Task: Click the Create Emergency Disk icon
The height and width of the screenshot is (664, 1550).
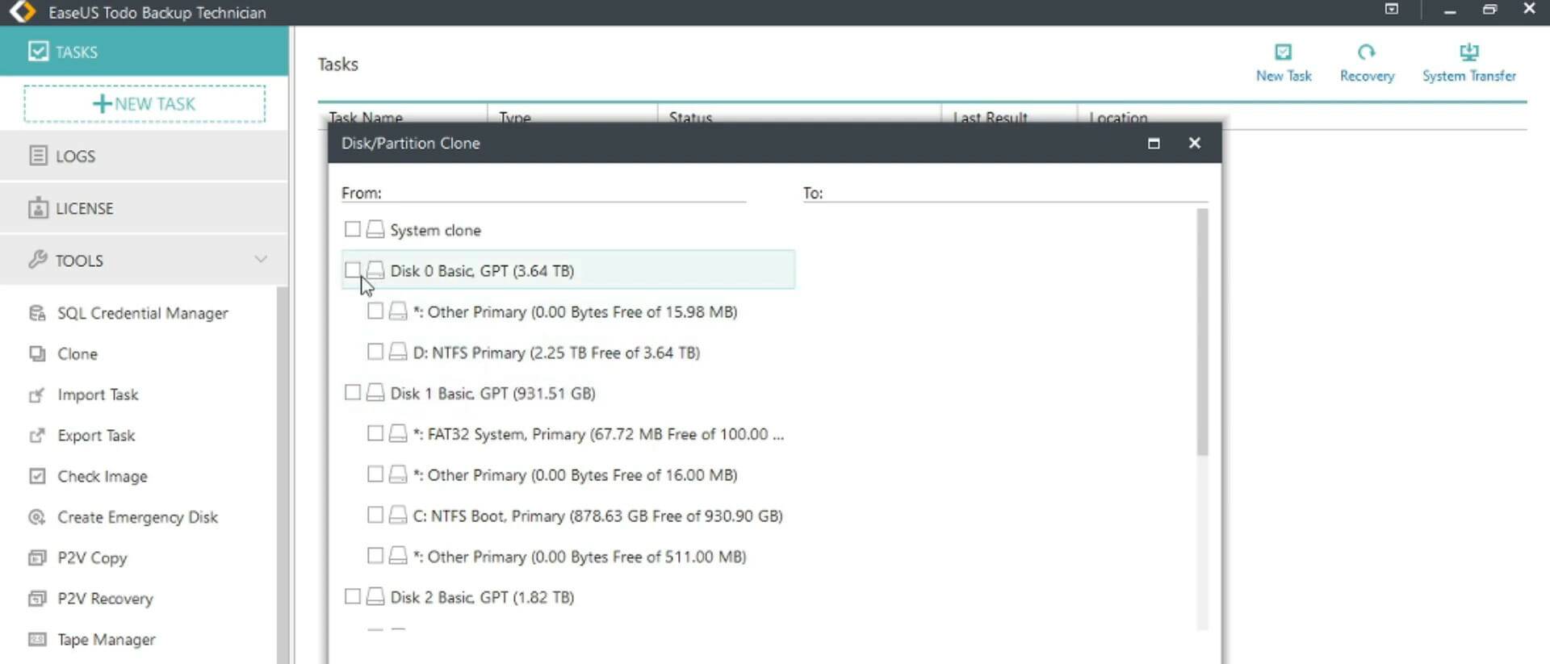Action: [37, 517]
